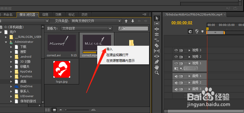Viewport: 244px width, 113px height.
Task: Expand the OneDrive tree node
Action: click(11, 87)
